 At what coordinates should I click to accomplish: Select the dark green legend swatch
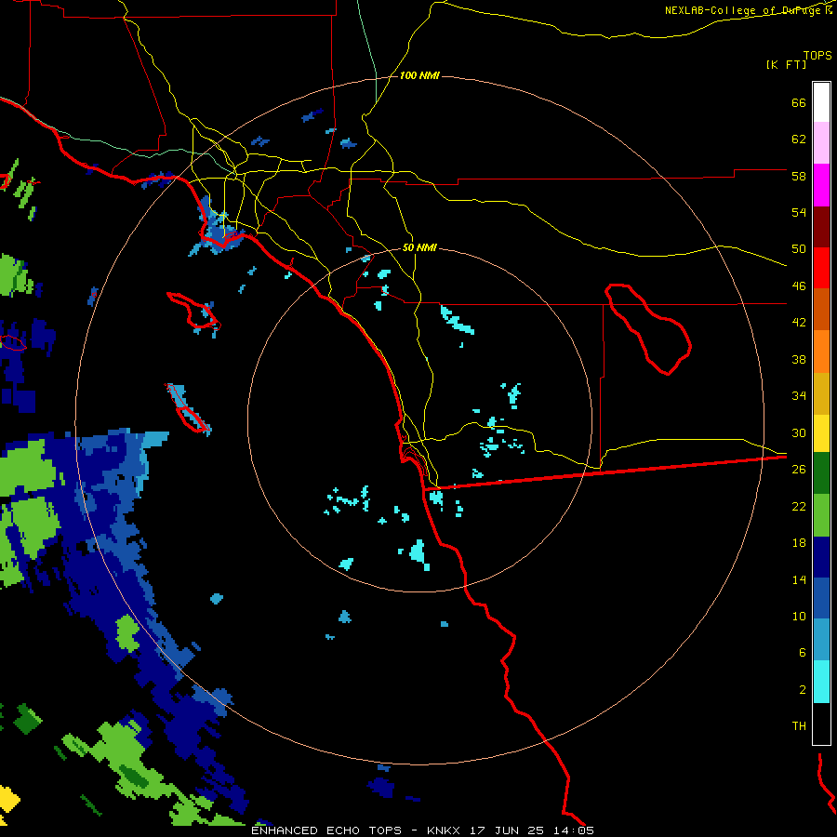point(821,473)
